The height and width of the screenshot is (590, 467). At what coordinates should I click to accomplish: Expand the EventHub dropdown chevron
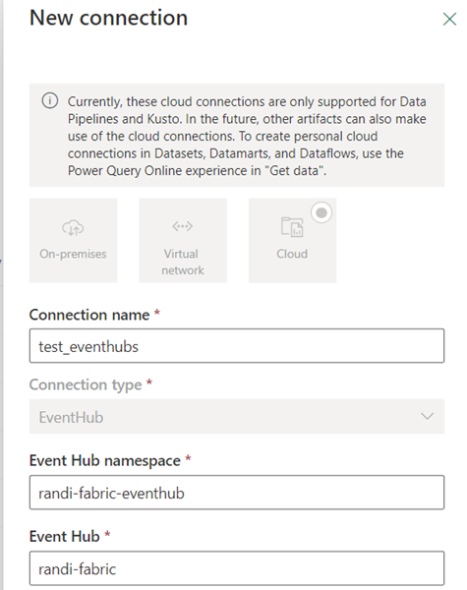(427, 416)
